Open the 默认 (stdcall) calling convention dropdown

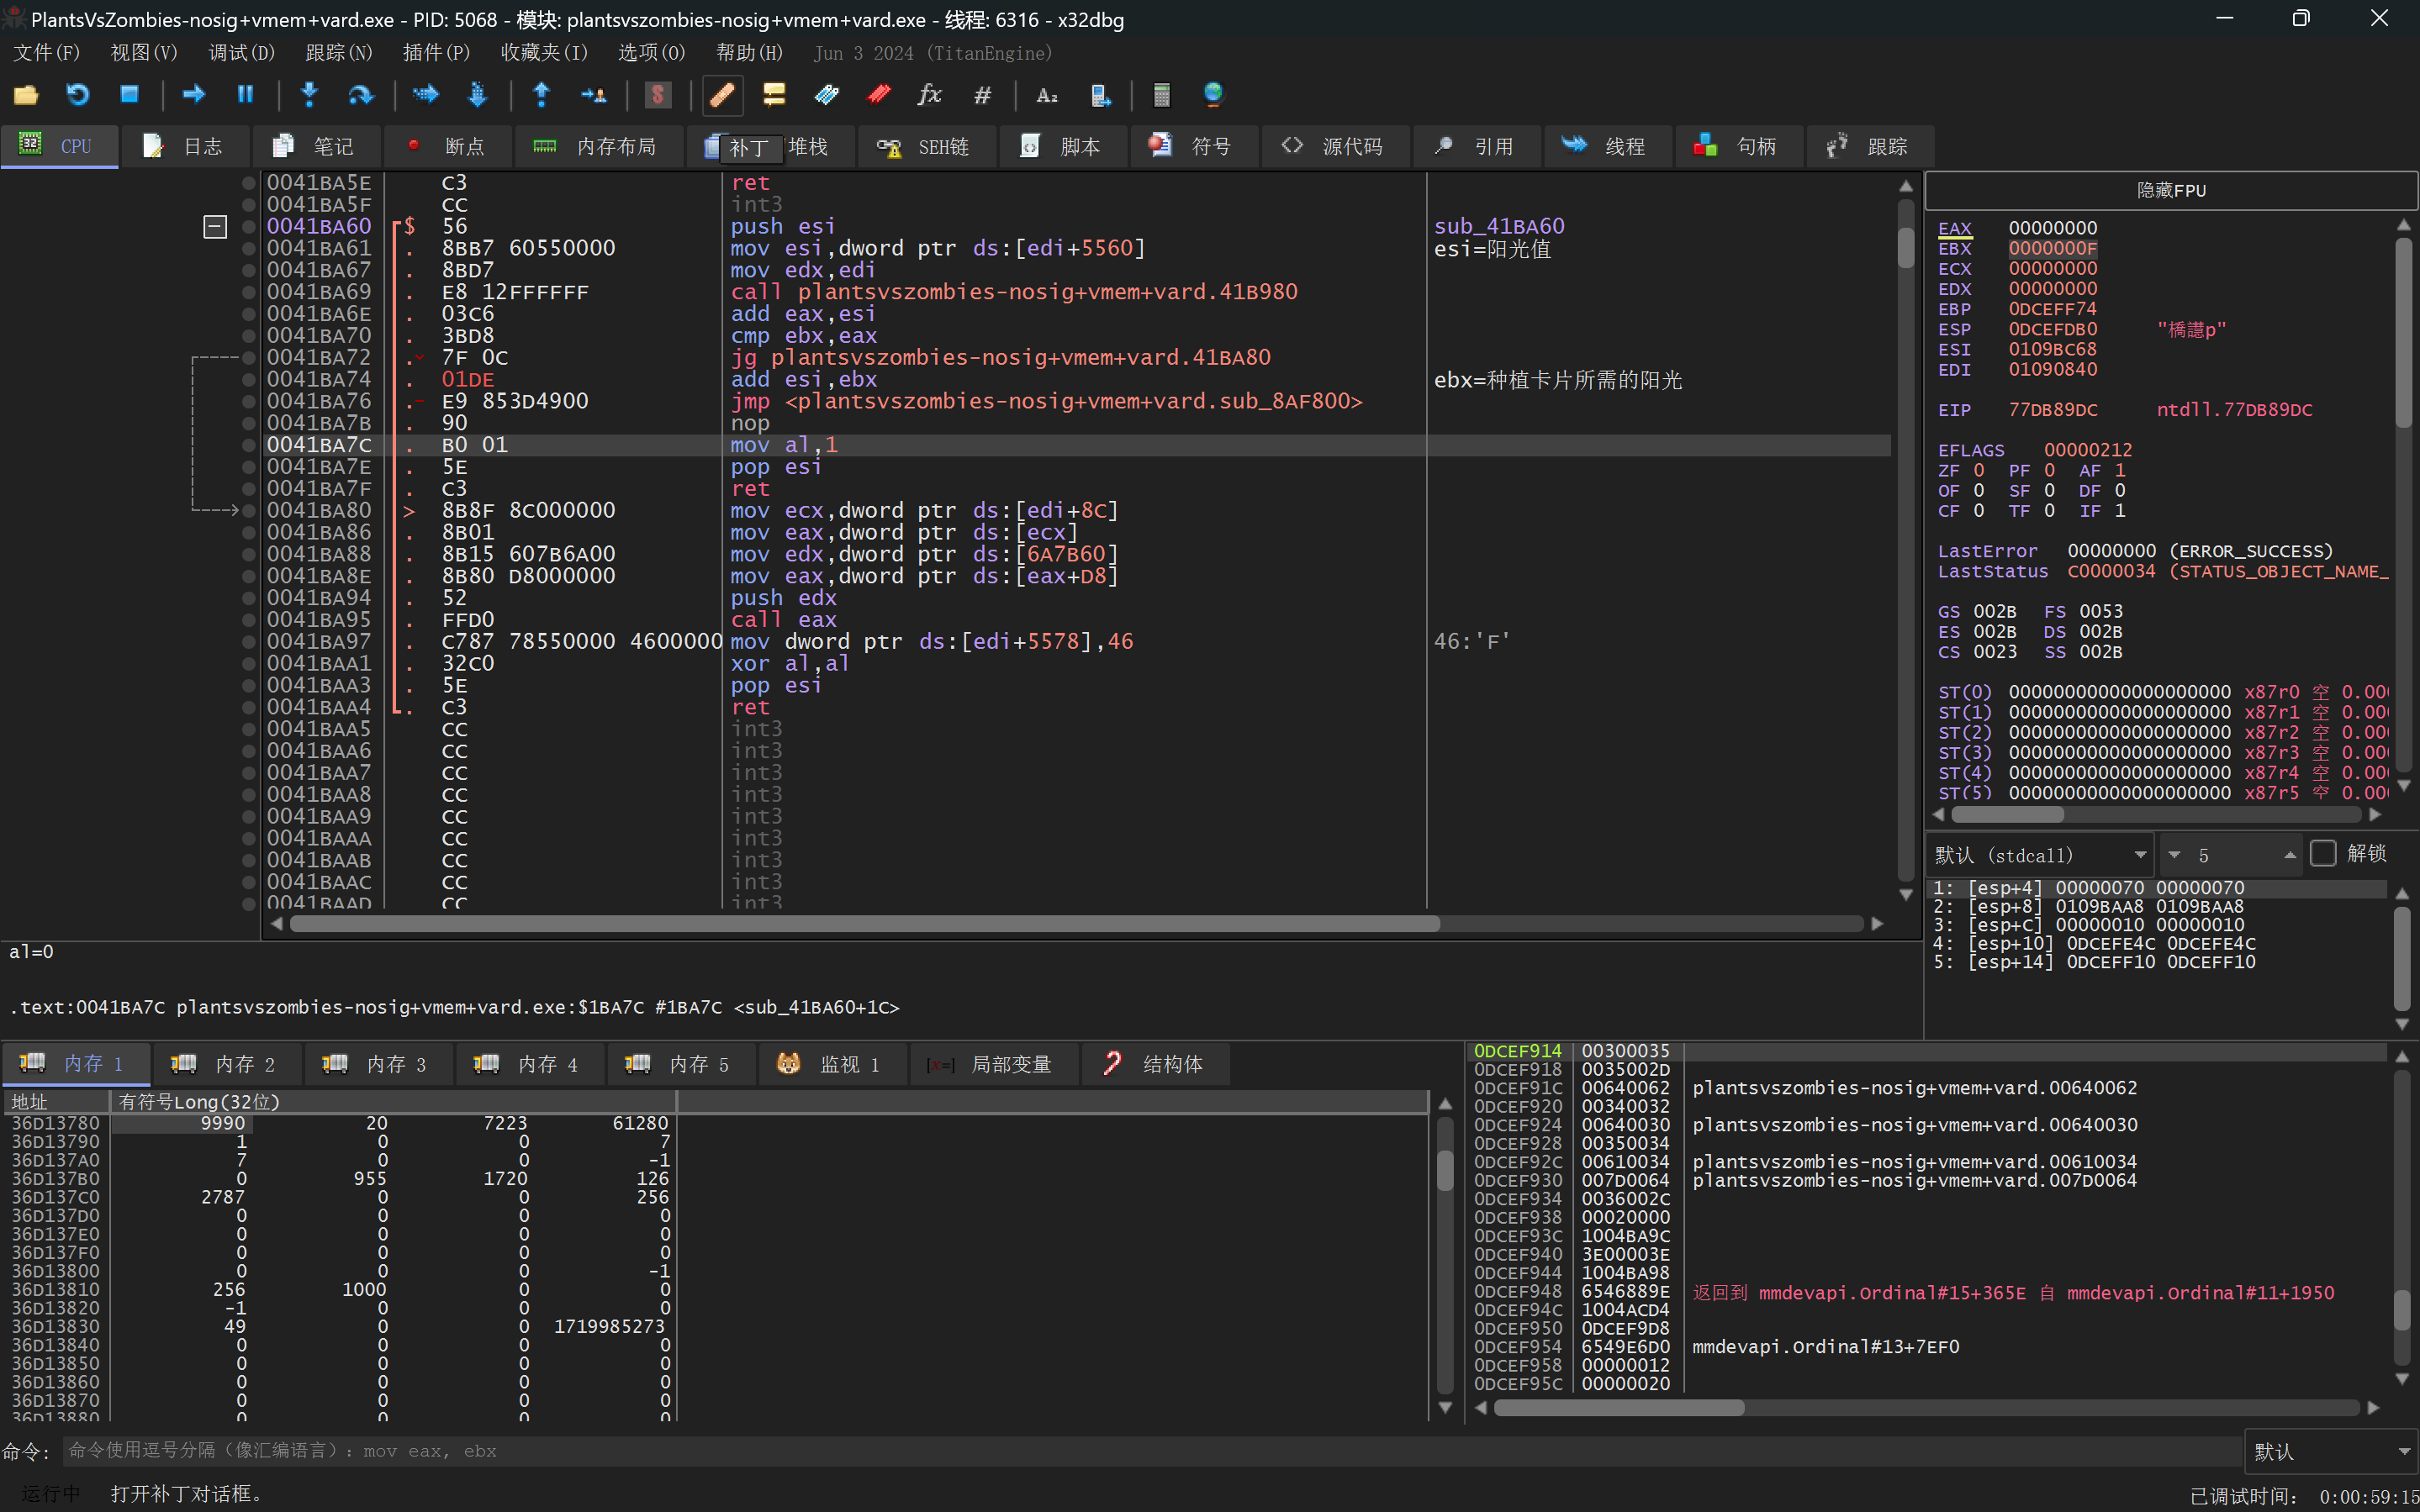[x=2040, y=855]
